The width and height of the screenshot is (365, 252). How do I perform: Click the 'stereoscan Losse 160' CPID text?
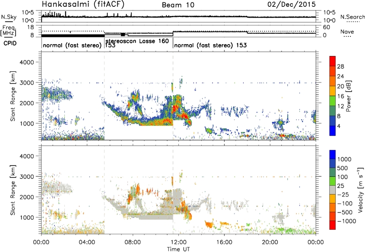tap(137, 41)
